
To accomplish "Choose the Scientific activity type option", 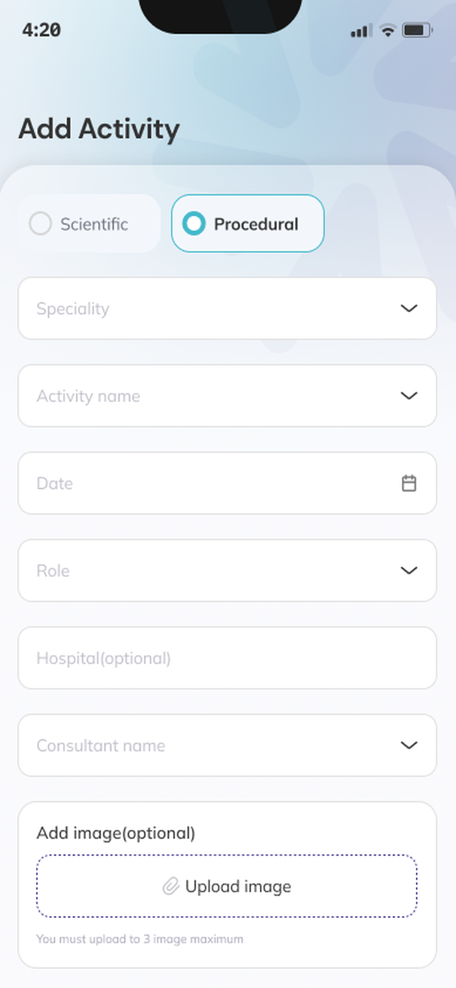I will [x=89, y=223].
